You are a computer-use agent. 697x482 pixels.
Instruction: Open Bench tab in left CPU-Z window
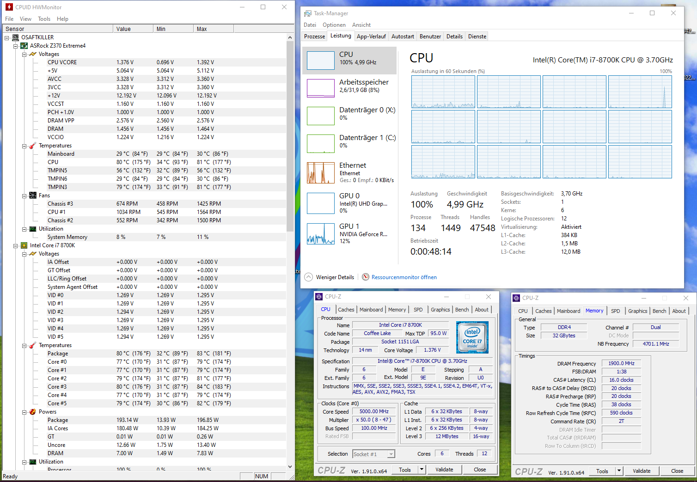(x=462, y=310)
